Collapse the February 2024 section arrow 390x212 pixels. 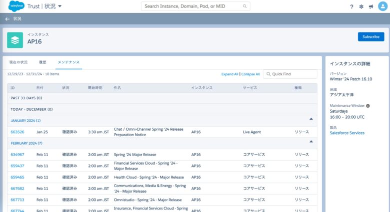[311, 142]
